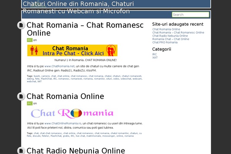The image size is (231, 154).
Task: Click the videochat tag
Action: coord(126,79)
